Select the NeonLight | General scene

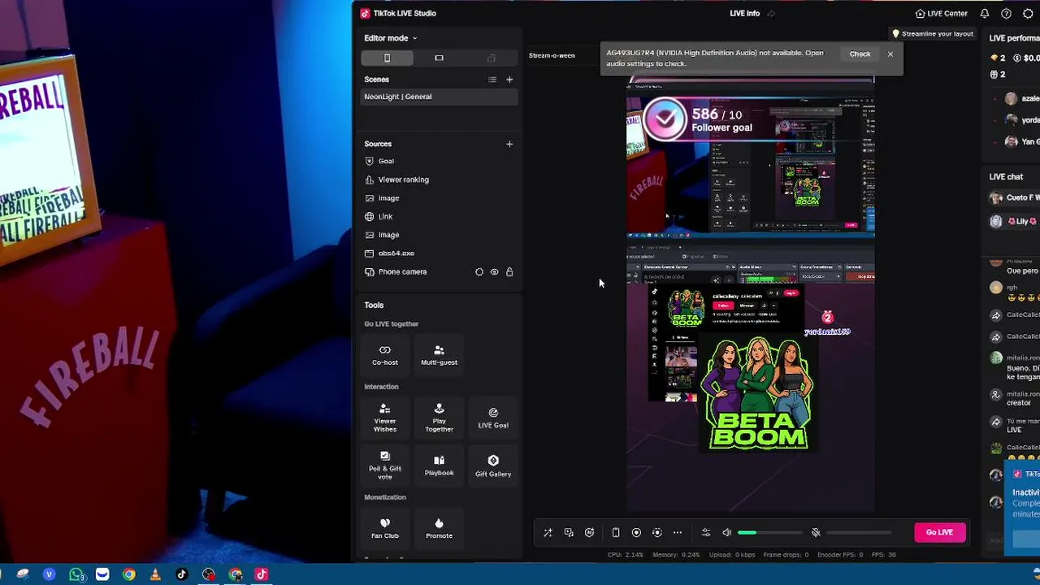click(x=439, y=97)
